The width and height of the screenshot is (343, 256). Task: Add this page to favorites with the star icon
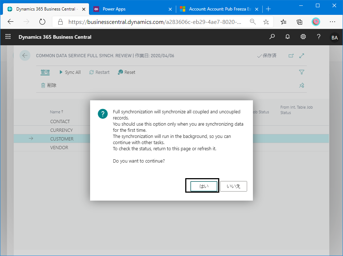(266, 22)
